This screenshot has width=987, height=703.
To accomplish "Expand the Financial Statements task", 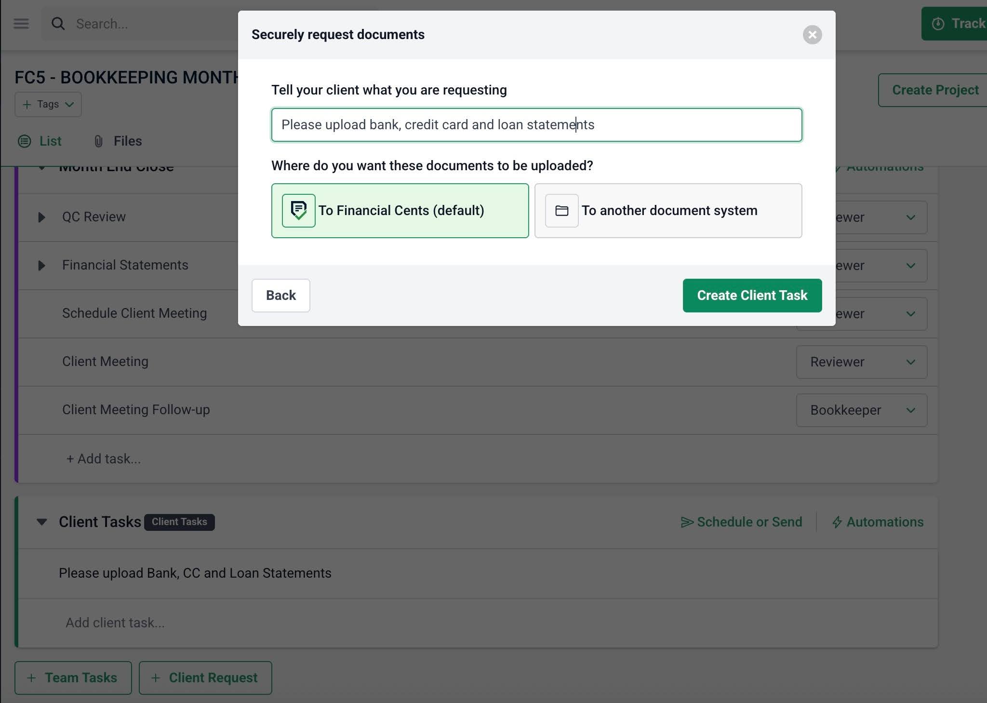I will [41, 266].
